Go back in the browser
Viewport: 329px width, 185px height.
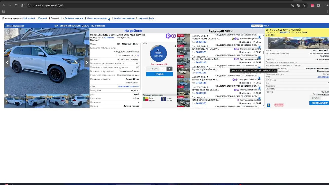(x=4, y=5)
